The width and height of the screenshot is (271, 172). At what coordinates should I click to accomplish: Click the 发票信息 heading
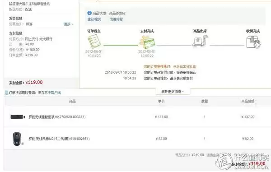15,19
